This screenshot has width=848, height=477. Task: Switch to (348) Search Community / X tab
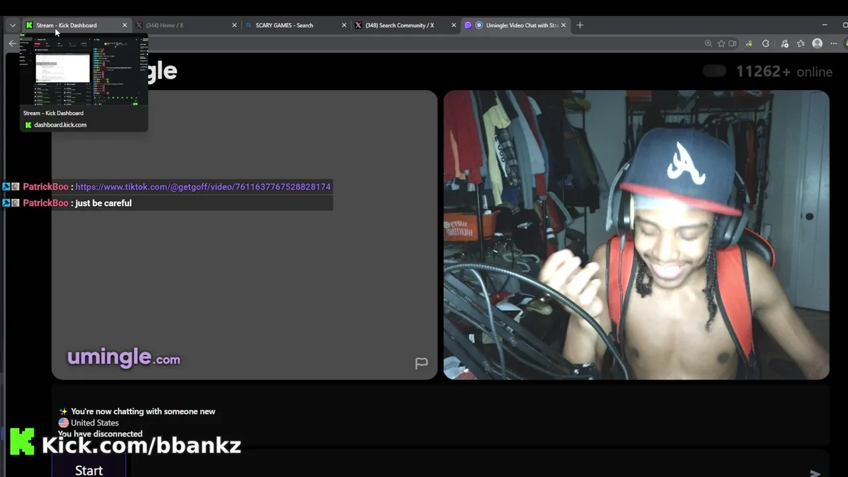pos(399,25)
